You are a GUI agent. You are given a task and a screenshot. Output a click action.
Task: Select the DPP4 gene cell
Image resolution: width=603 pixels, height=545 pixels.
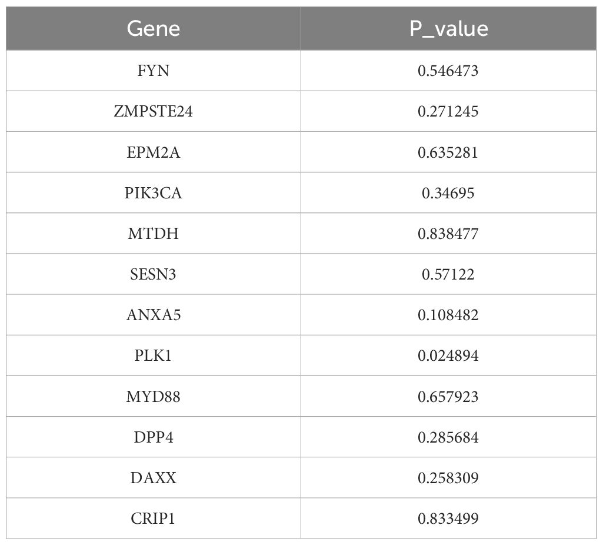[x=153, y=437]
